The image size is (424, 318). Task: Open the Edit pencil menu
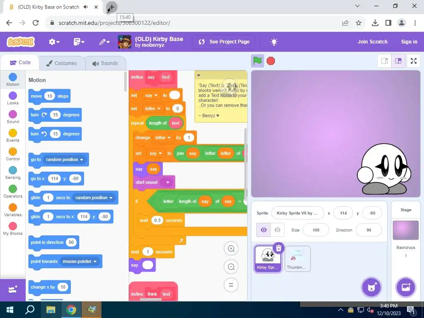click(104, 42)
